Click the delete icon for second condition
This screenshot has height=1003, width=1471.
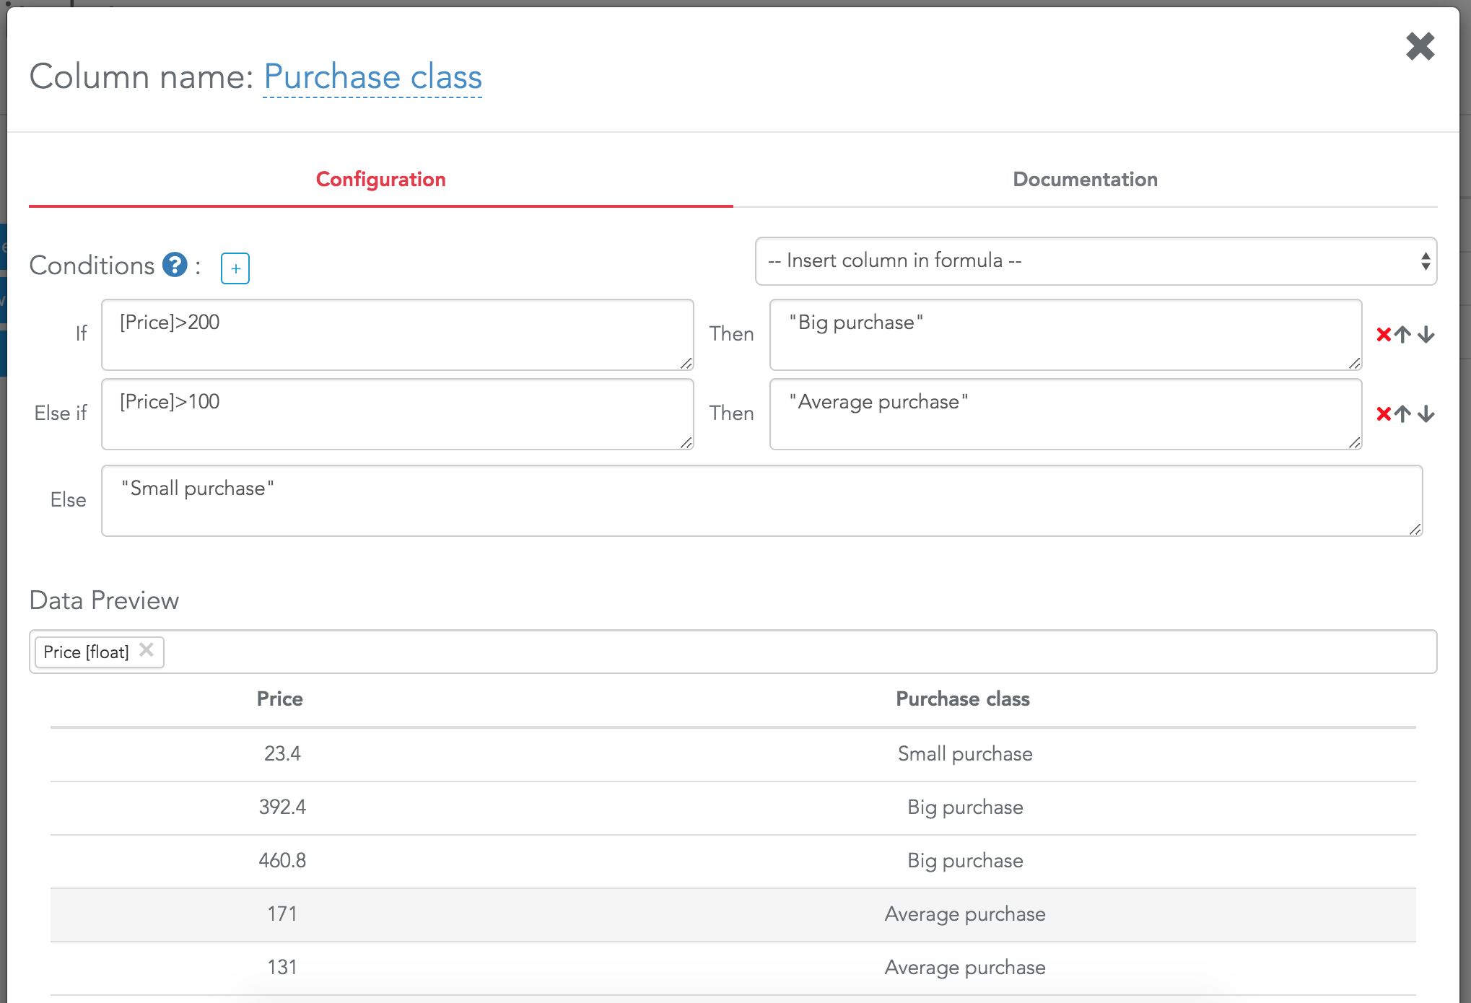[1384, 413]
